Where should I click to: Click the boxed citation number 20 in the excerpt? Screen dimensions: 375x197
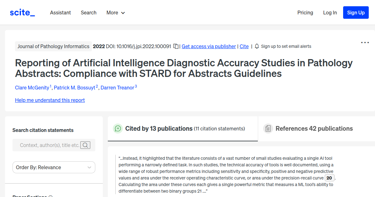coord(329,178)
